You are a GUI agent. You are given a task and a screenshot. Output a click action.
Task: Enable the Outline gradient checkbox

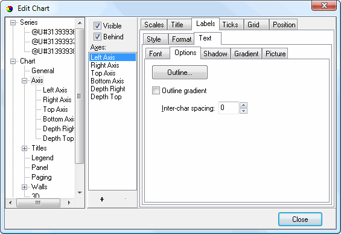tap(156, 90)
